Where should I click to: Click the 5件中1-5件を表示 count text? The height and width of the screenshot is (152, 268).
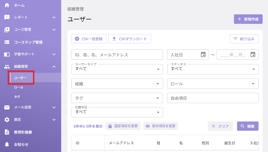click(x=88, y=126)
